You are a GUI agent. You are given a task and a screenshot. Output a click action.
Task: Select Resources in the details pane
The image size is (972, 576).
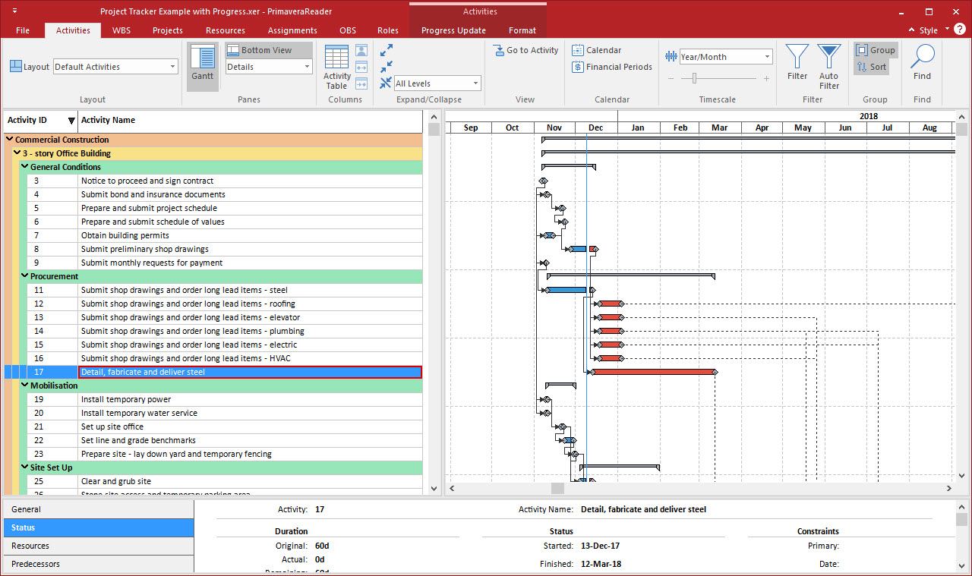point(99,546)
